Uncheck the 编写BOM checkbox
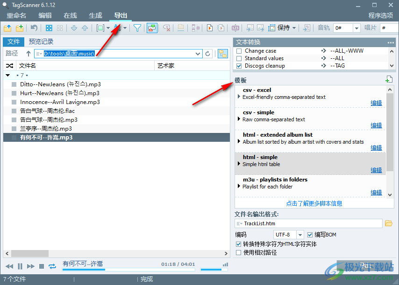The height and width of the screenshot is (285, 399). coord(310,235)
